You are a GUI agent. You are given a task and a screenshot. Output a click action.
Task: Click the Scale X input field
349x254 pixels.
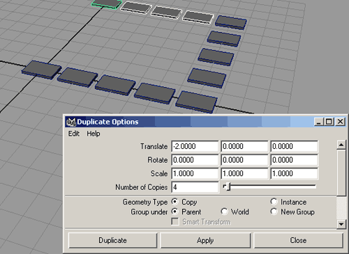(x=195, y=173)
